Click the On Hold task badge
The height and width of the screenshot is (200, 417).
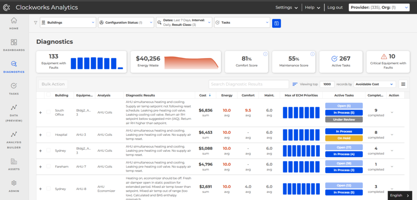(344, 138)
